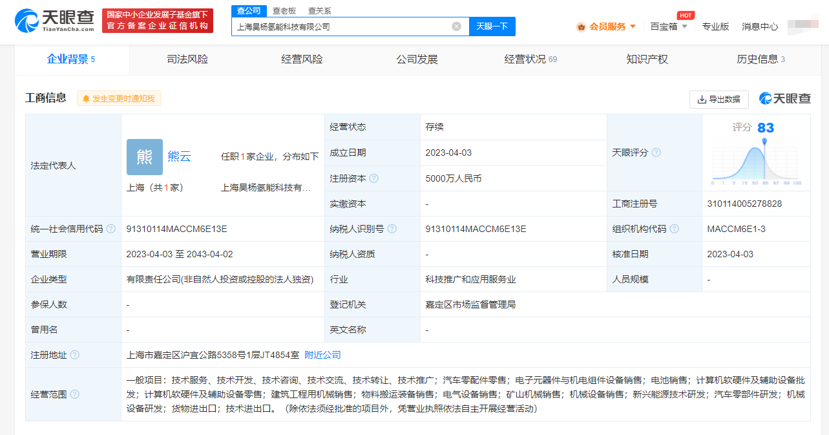
Task: Click help icon next to 注册地址
Action: pos(74,355)
